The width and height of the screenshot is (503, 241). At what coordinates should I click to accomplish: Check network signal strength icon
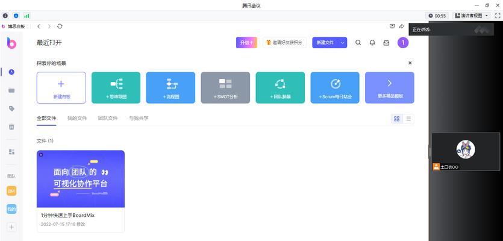[x=27, y=16]
